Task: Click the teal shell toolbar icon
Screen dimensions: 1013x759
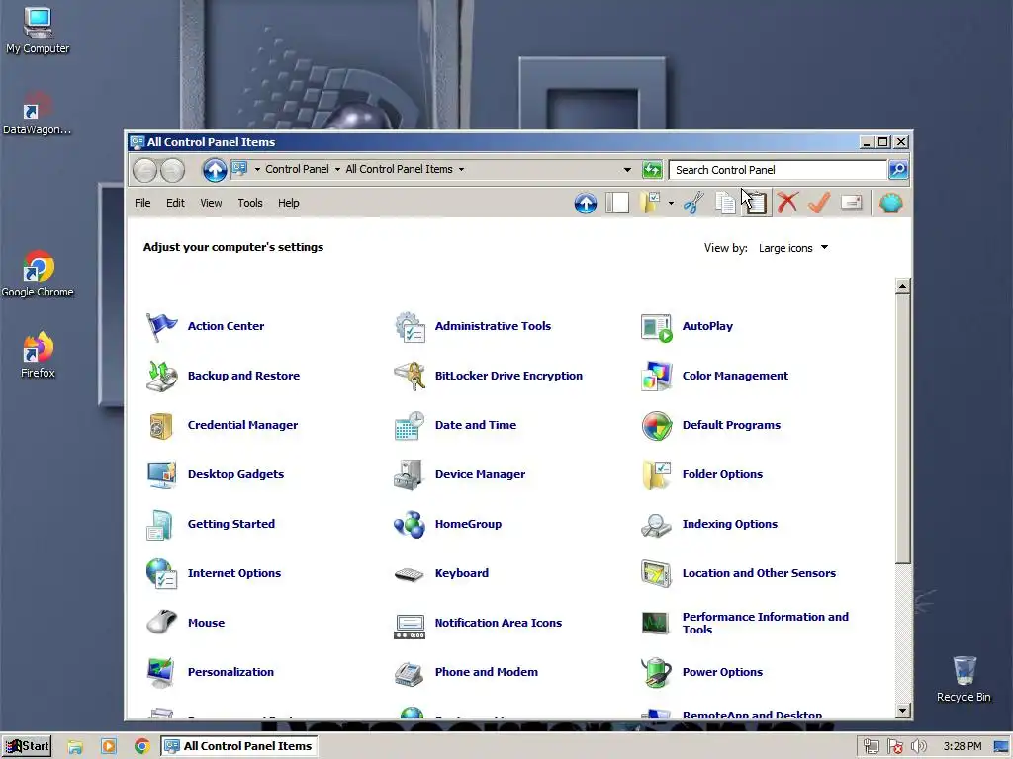Action: click(891, 203)
